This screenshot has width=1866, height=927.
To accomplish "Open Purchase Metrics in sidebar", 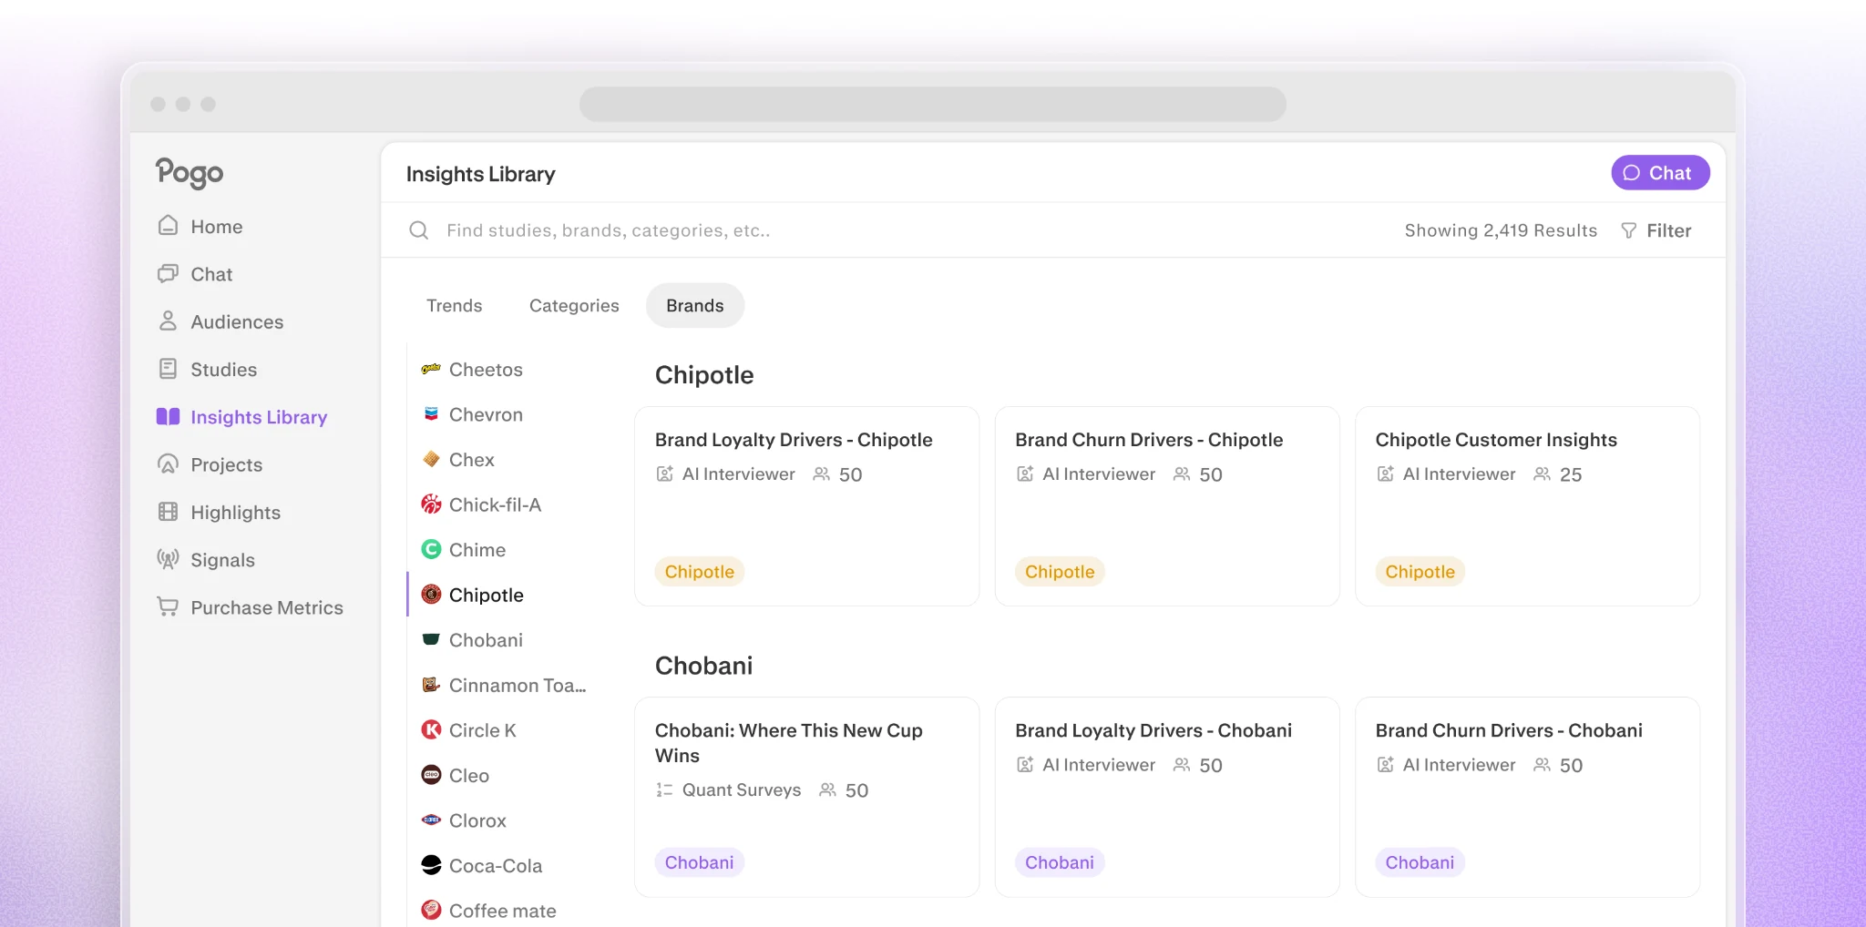I will (250, 607).
